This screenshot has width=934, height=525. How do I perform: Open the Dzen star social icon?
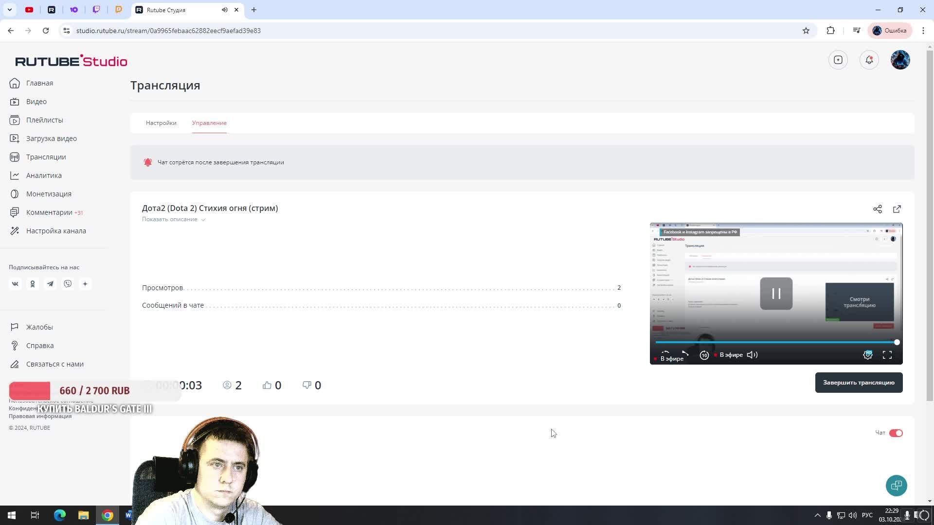coord(85,284)
